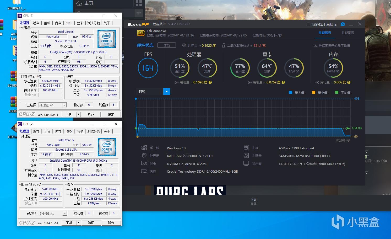
Task: Click 确定 button in upper CPU-Z window
Action: (111, 114)
